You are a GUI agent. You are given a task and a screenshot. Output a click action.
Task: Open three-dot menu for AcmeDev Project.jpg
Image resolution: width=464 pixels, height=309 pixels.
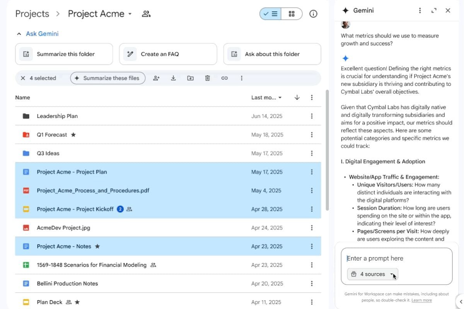(312, 228)
